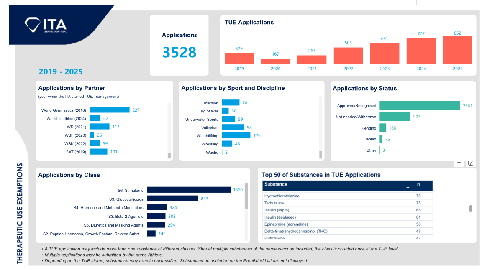Sort the table by the n column header

[418, 184]
